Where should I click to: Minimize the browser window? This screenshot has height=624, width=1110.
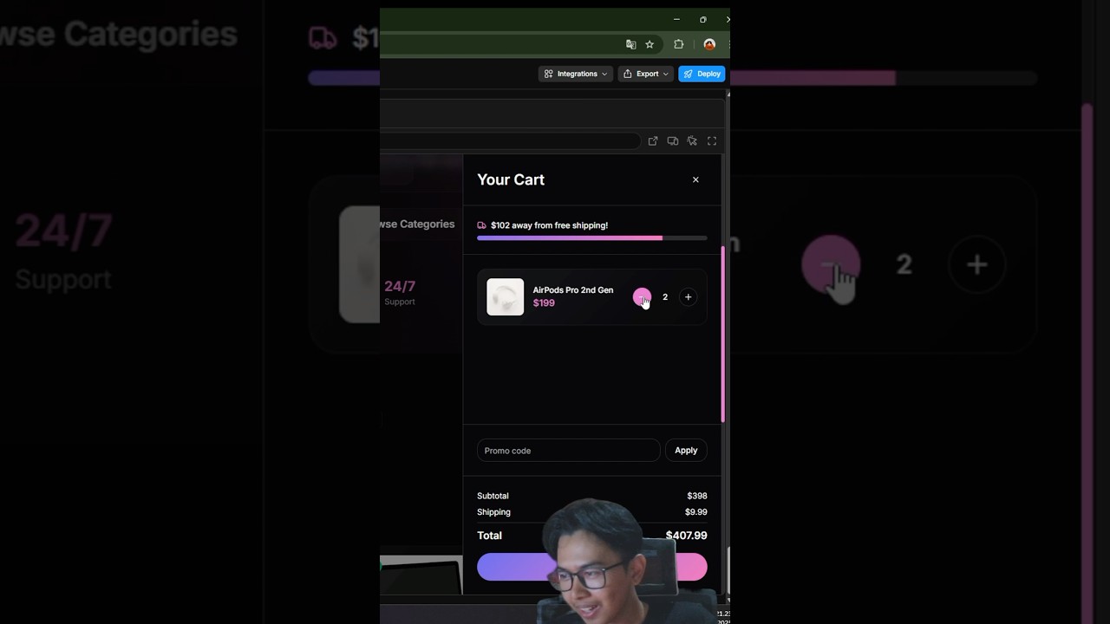click(676, 19)
